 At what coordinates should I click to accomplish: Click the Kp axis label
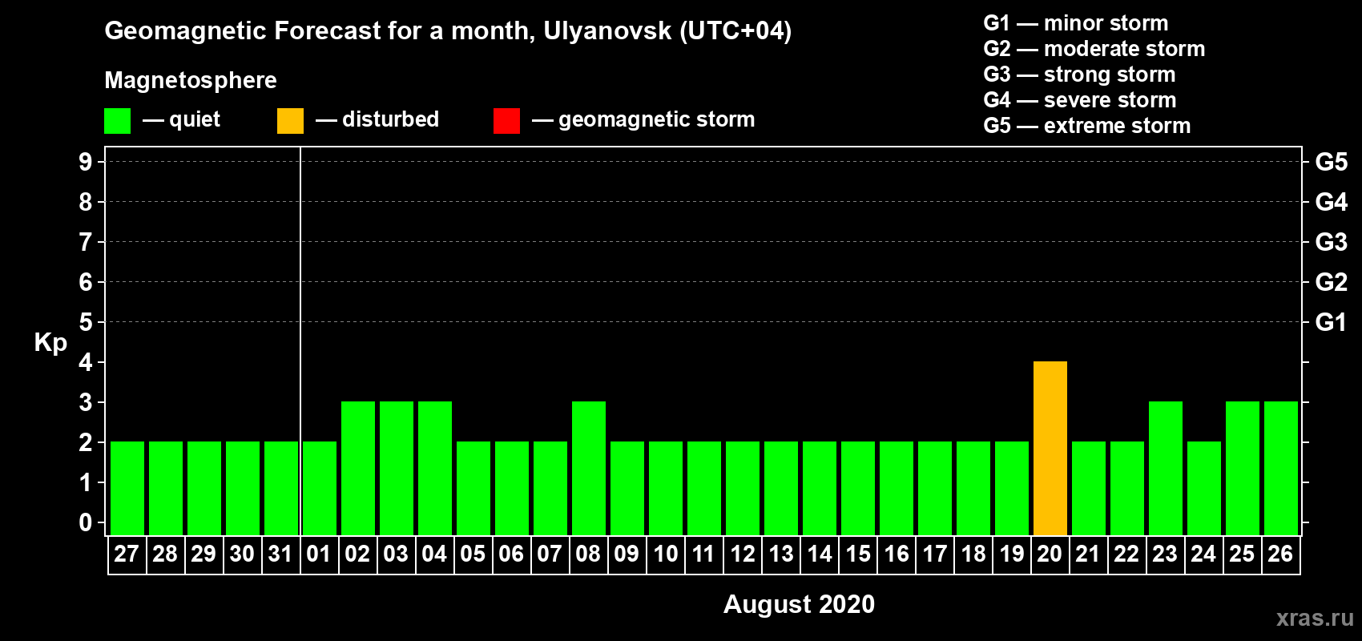(50, 343)
